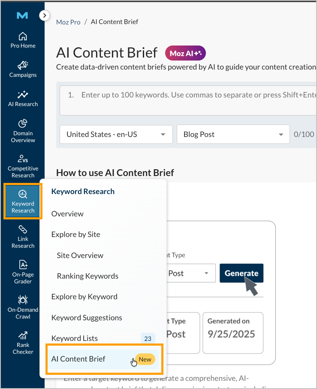Go to AI Research section
This screenshot has width=317, height=389.
23,98
